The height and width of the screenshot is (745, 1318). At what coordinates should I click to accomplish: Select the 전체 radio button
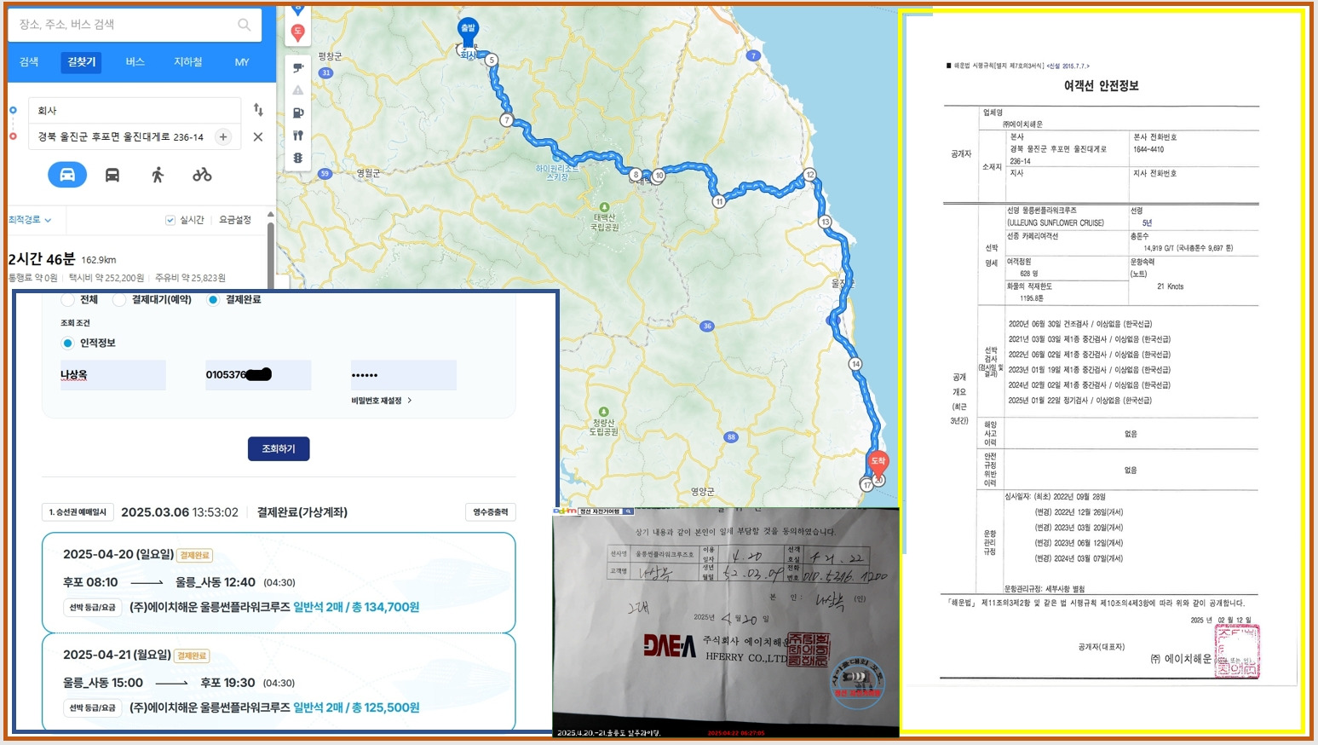[68, 300]
